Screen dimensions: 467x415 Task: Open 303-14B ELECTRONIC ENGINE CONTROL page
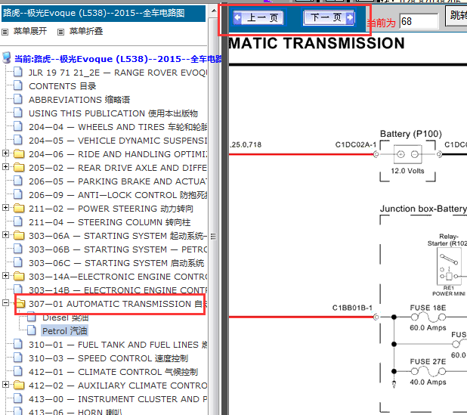pyautogui.click(x=118, y=290)
